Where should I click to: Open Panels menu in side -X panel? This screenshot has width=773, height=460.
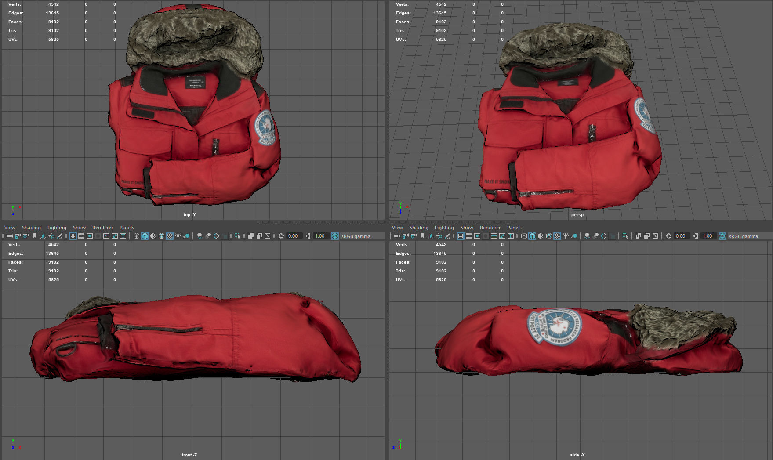(514, 228)
